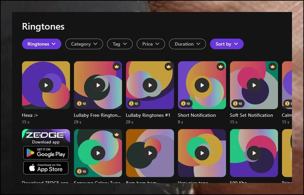
Task: Click the Download on the App Store button
Action: click(x=46, y=168)
